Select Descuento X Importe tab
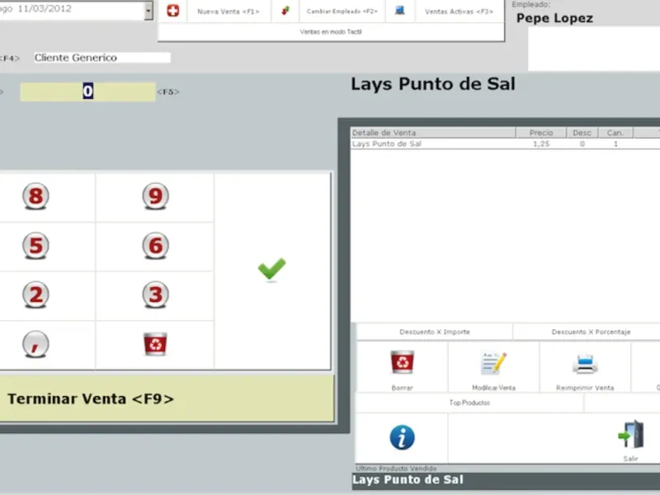The image size is (660, 495). point(435,332)
